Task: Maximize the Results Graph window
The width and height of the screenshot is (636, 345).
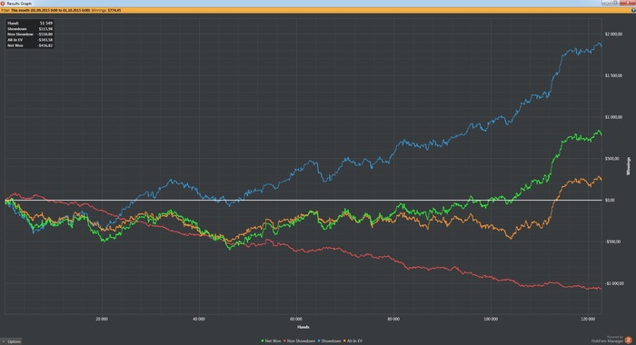Action: pyautogui.click(x=615, y=3)
